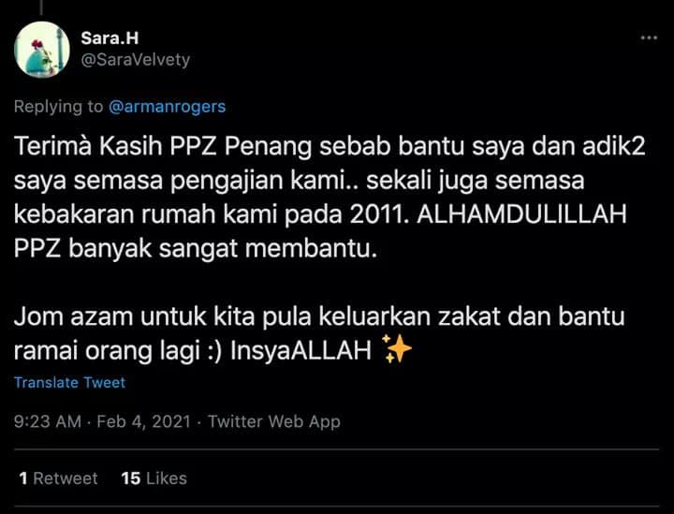
Task: Visit the @SaraVelvety handle
Action: tap(136, 60)
